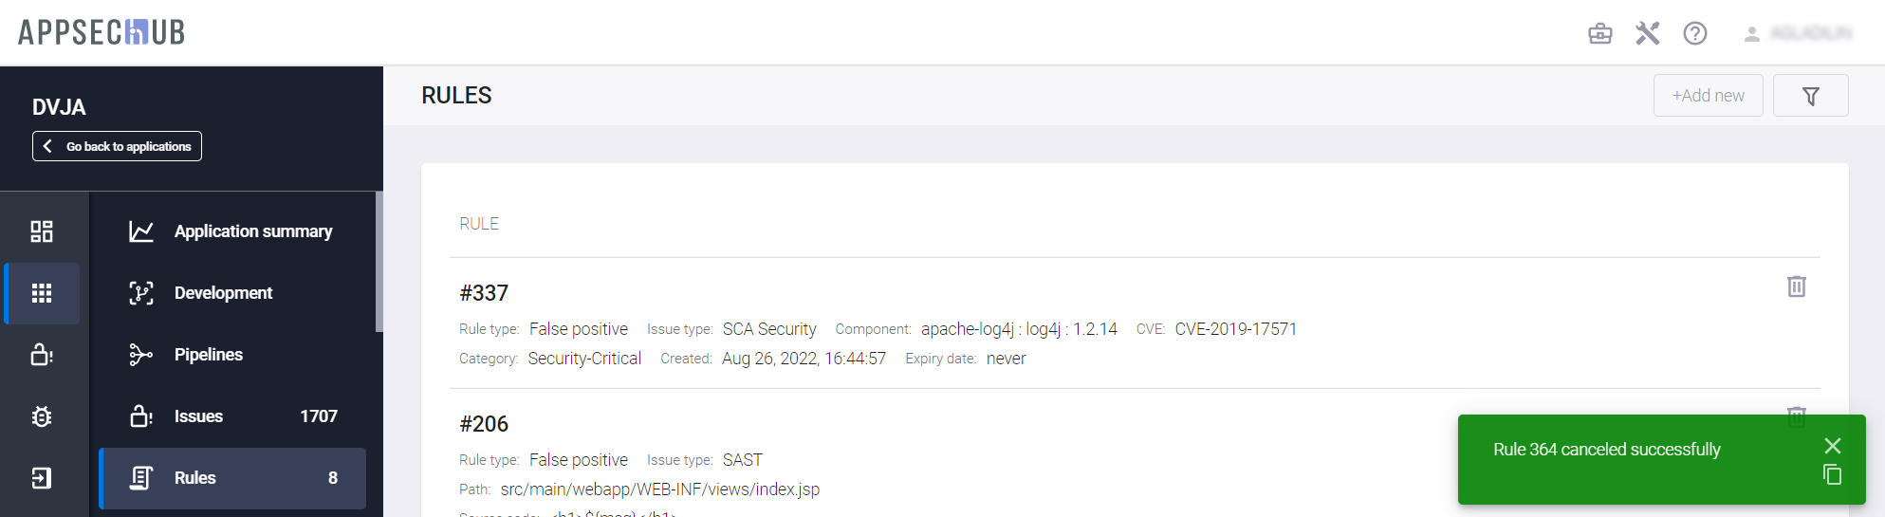The image size is (1885, 517).
Task: Open the Pipelines menu item
Action: pos(209,355)
